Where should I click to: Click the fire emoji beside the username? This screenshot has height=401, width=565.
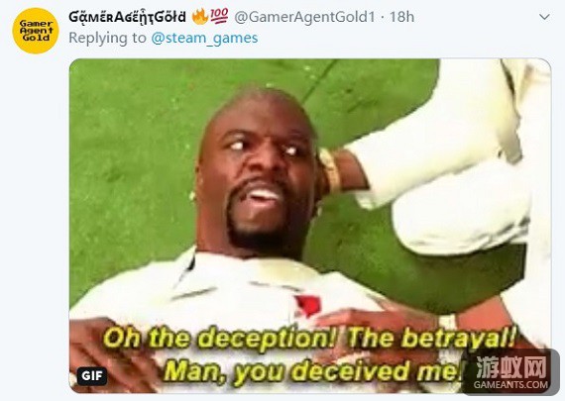tap(199, 16)
